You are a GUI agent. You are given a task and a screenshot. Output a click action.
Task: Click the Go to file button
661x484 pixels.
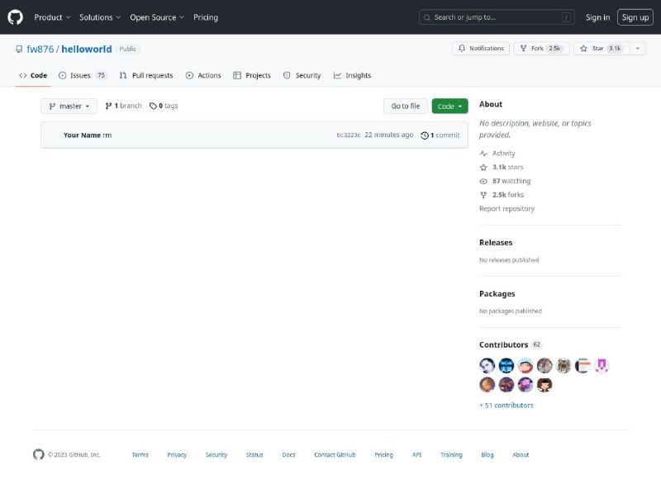pyautogui.click(x=406, y=107)
